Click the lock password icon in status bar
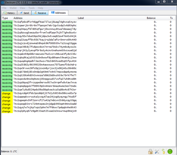 coord(150,151)
